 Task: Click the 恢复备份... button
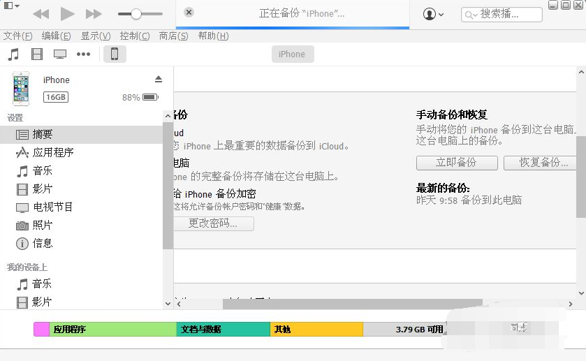click(540, 163)
